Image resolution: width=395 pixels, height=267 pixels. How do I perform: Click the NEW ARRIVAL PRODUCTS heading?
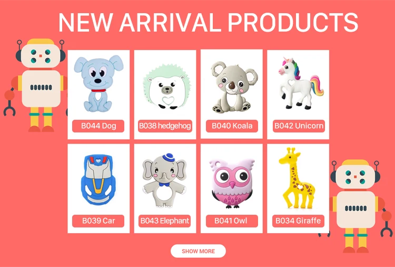pos(208,22)
